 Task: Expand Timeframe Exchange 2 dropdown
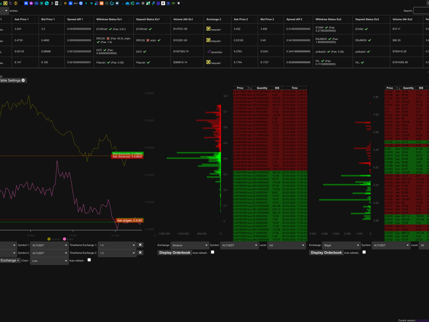[x=117, y=253]
